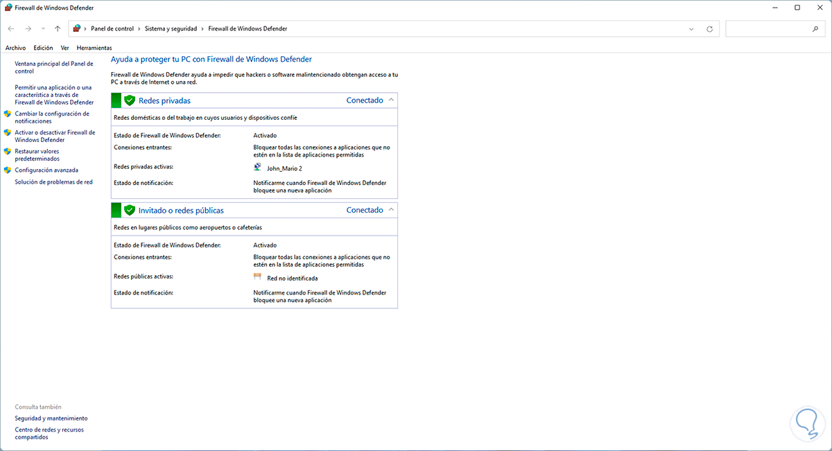Screen dimensions: 832x451
Task: Refresh the Firewall de Windows Defender page
Action: coord(709,29)
